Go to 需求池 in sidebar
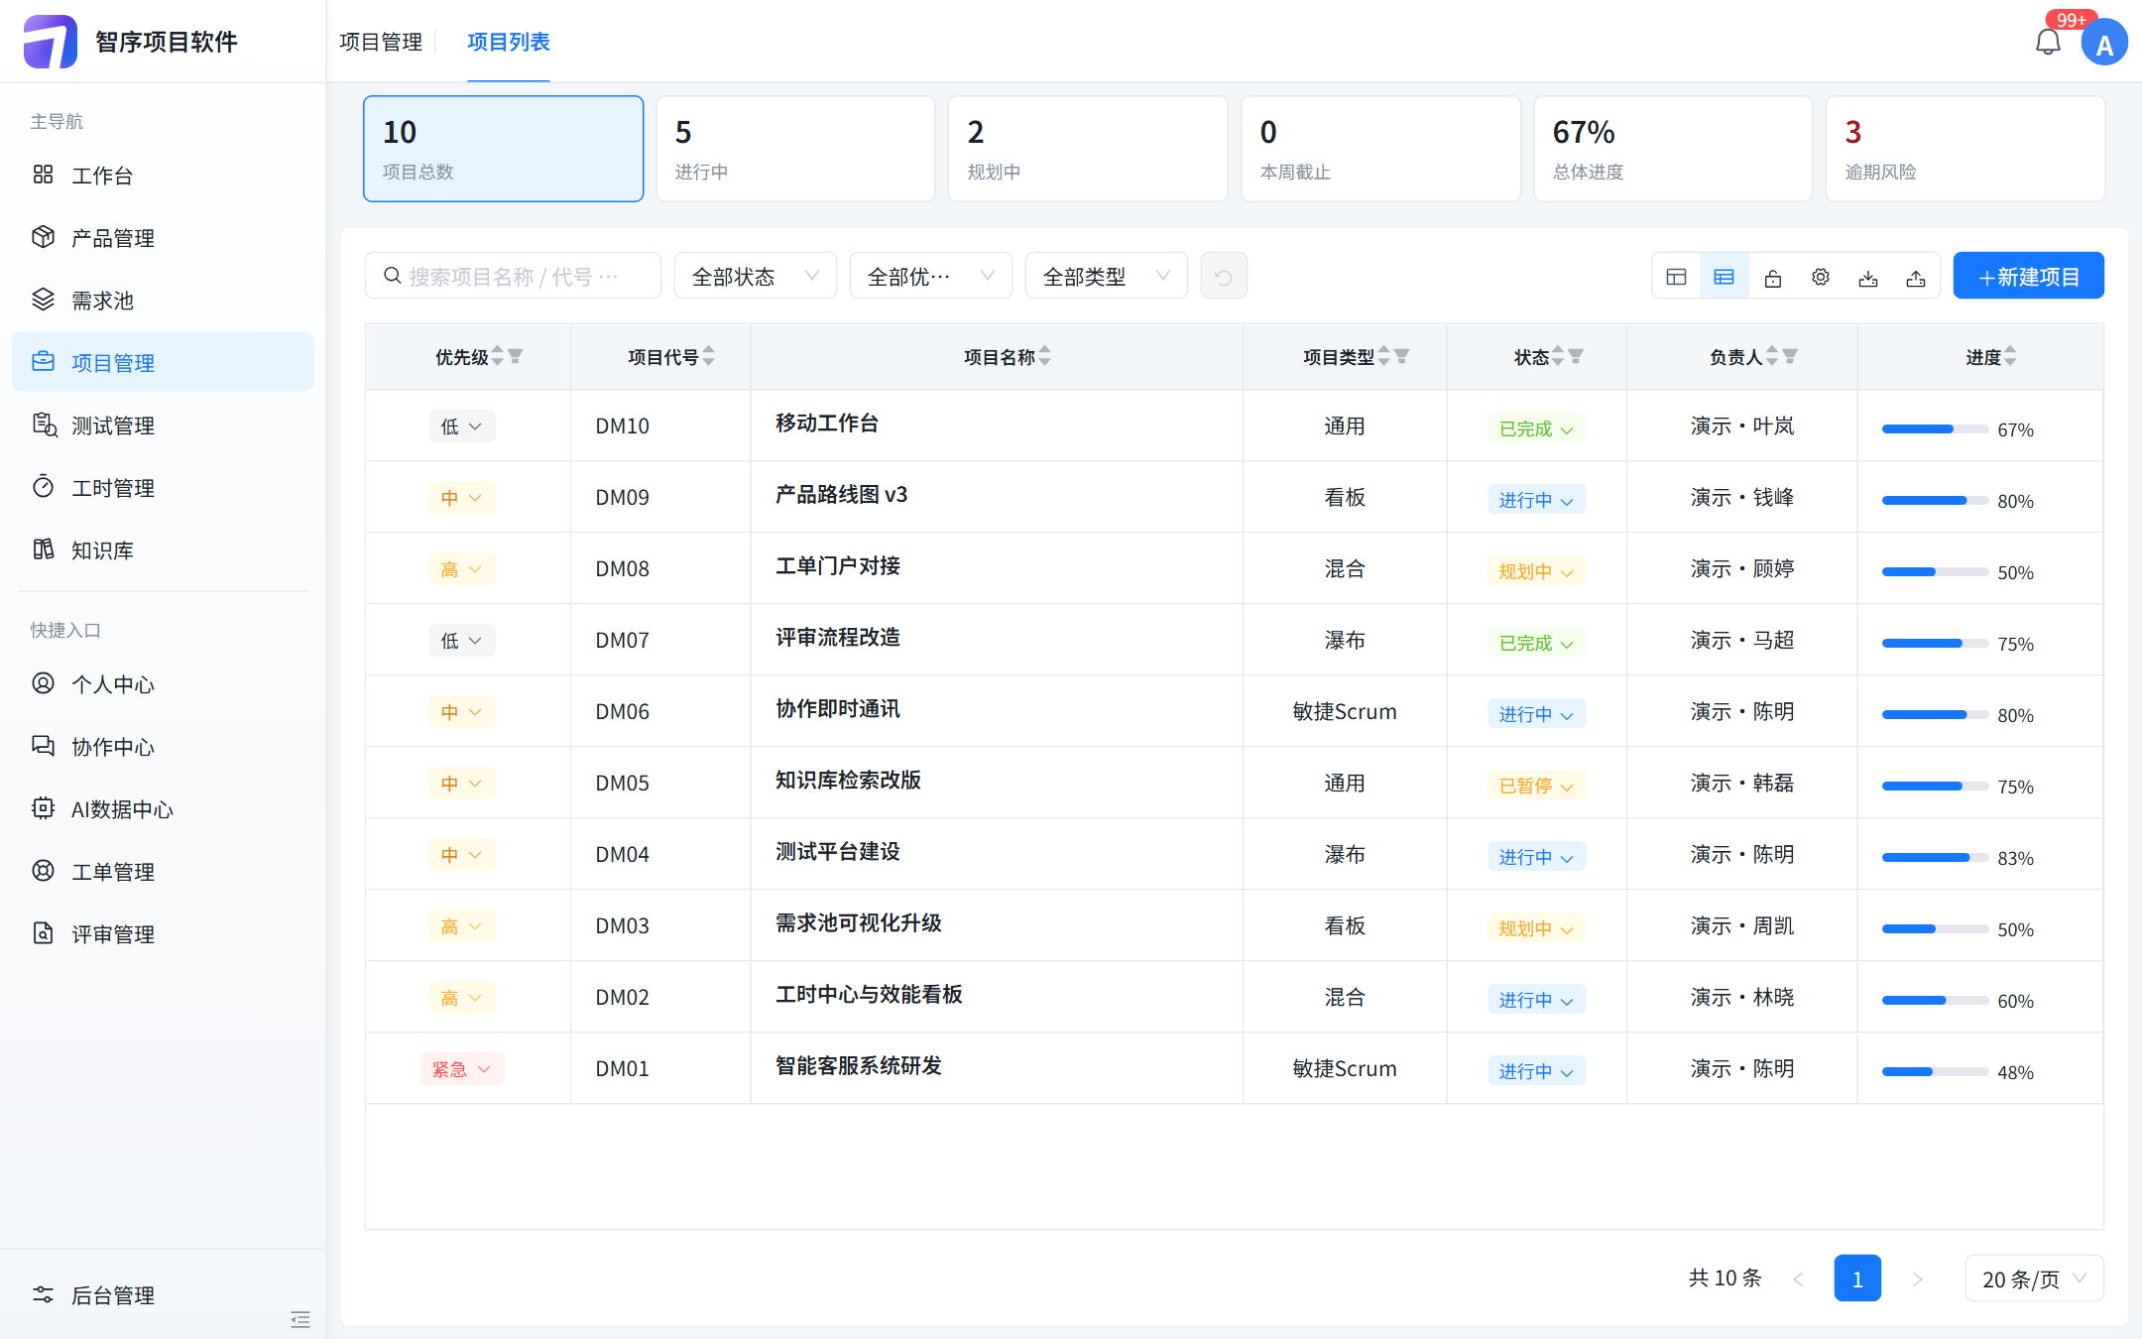Screen dimensions: 2142x1339 tap(163, 301)
